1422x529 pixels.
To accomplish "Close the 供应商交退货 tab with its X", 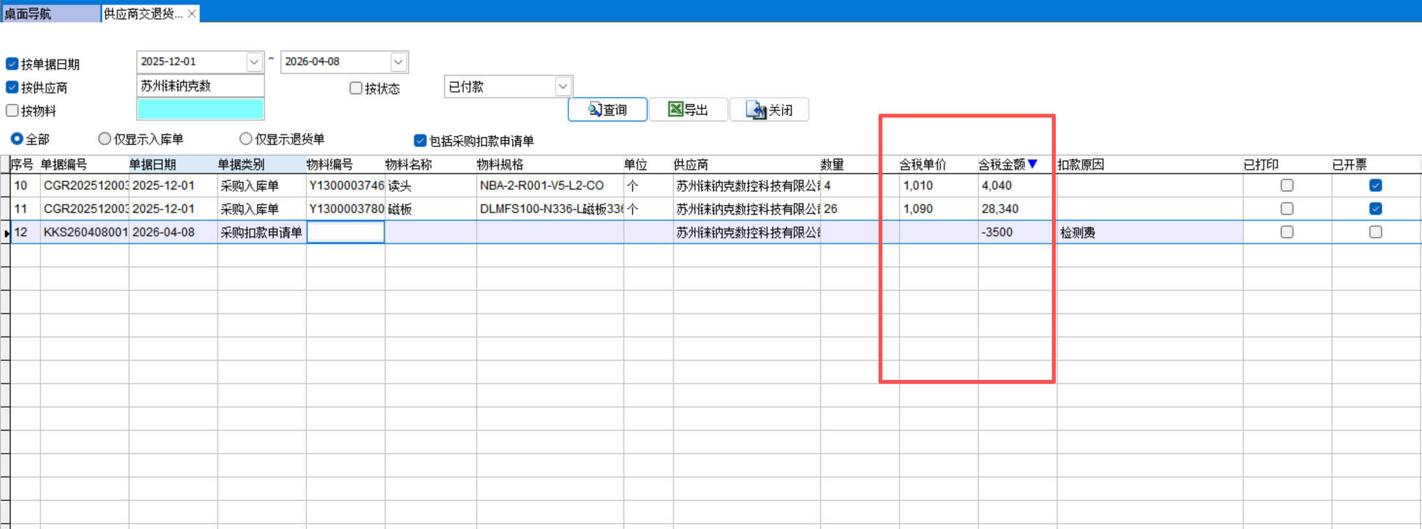I will tap(192, 14).
